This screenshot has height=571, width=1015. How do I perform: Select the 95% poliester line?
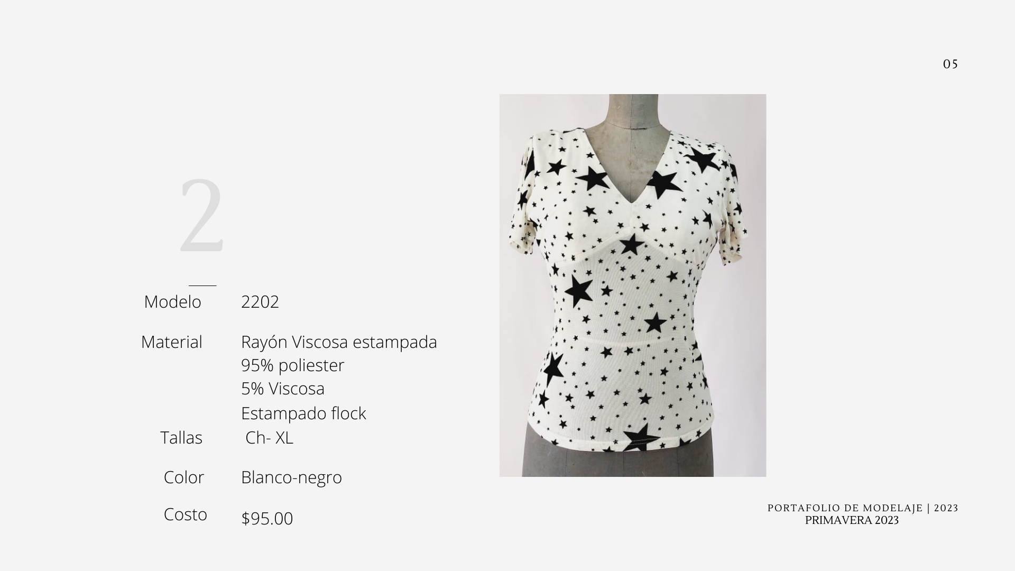[292, 365]
